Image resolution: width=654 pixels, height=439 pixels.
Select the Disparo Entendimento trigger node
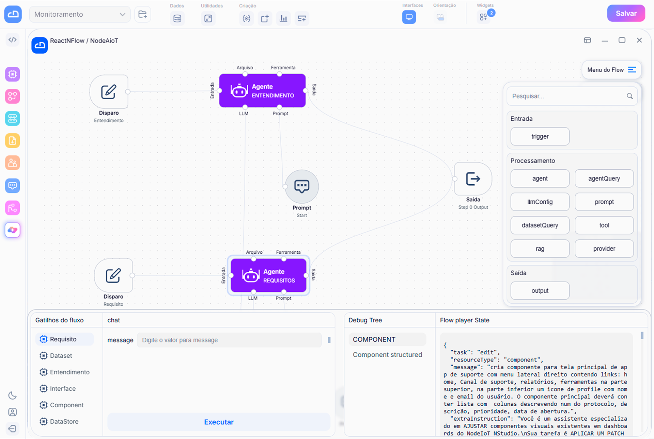click(109, 92)
